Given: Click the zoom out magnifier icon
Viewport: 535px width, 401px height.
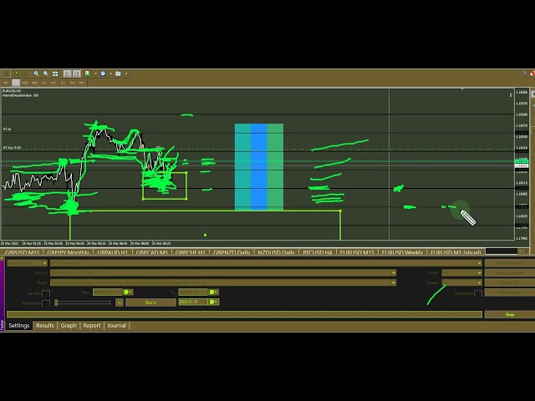Looking at the screenshot, I should (45, 74).
